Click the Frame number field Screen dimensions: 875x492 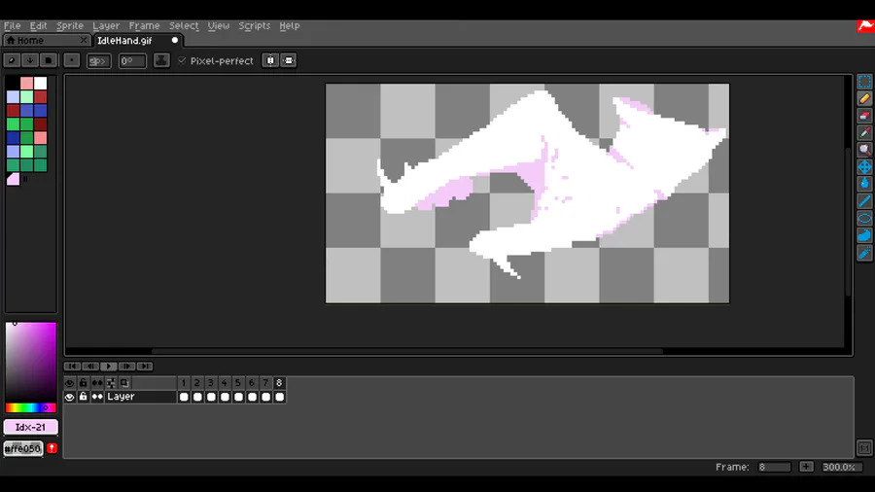(774, 467)
